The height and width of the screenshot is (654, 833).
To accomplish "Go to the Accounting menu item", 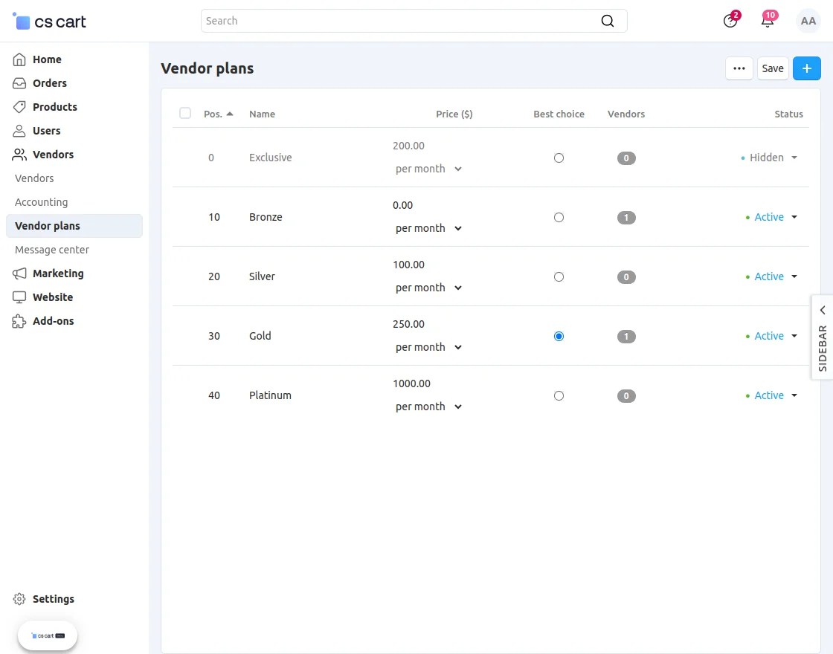I will [x=41, y=201].
